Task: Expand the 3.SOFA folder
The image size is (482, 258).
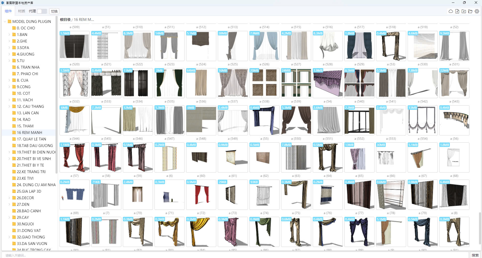Action: [x=9, y=47]
